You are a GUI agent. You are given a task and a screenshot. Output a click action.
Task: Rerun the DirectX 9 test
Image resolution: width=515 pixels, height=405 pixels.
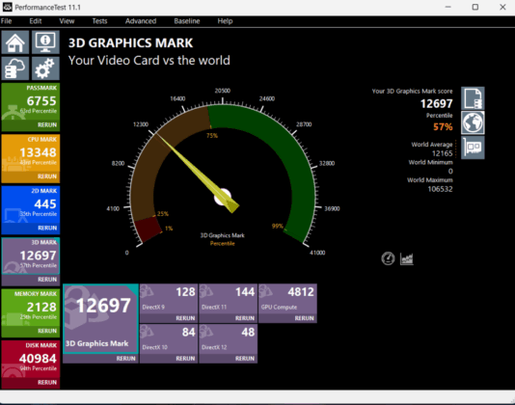[185, 318]
